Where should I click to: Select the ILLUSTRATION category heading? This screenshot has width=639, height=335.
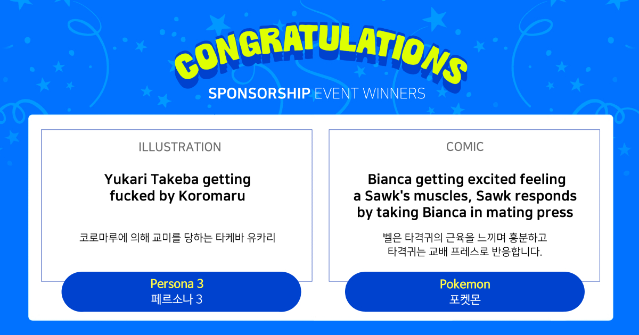tap(179, 147)
